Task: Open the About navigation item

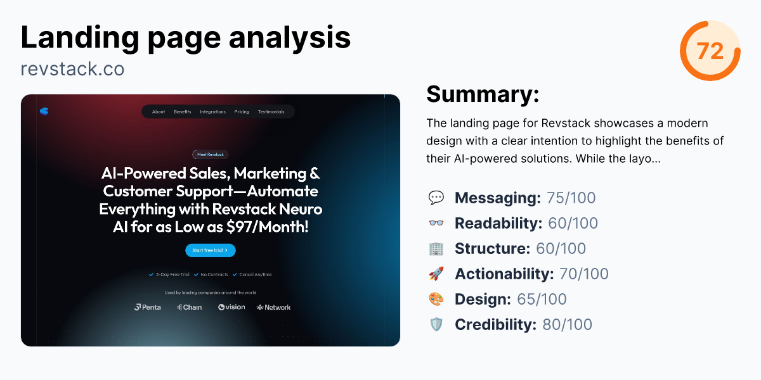Action: tap(158, 111)
